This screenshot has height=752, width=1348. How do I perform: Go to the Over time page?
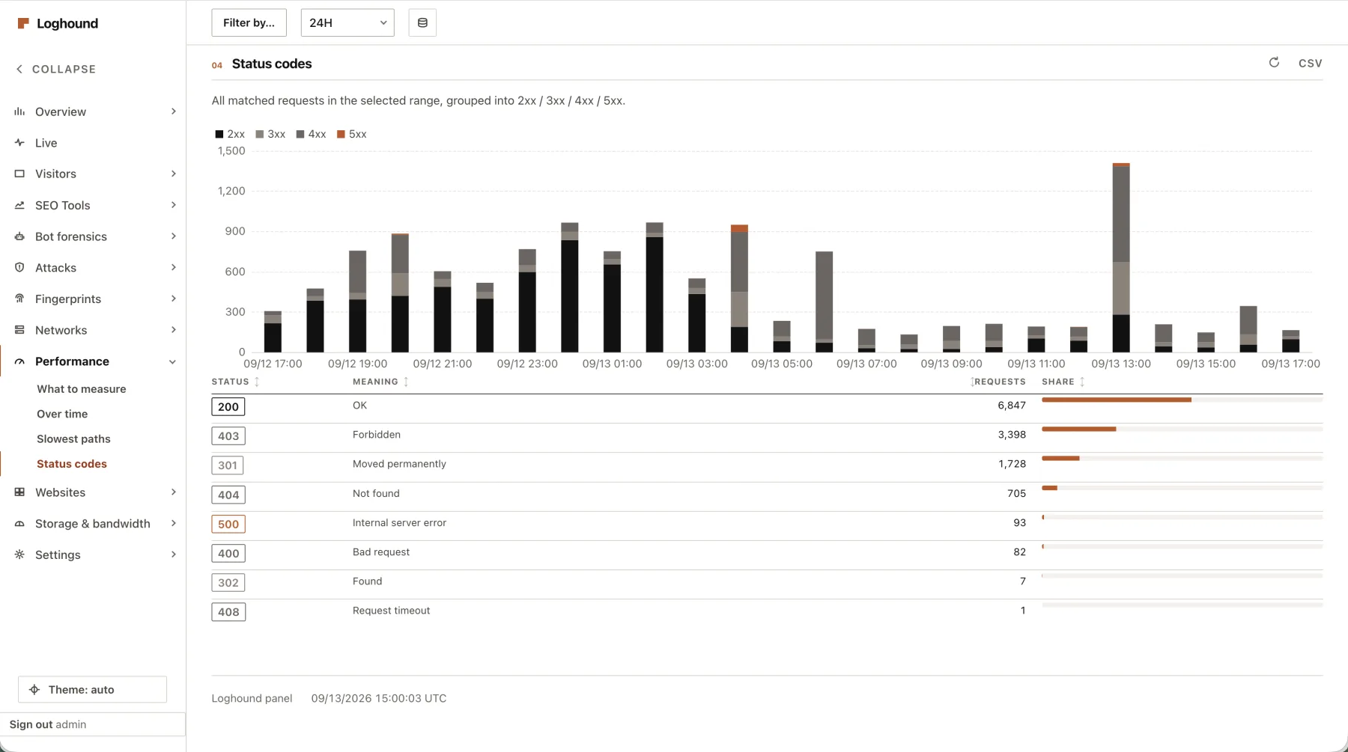62,414
